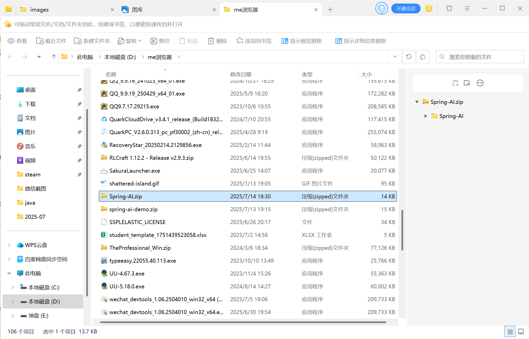
Task: Click the RecoveryStar exe file icon
Action: coord(104,145)
